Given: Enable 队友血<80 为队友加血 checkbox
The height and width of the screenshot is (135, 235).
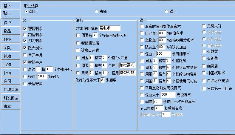Looking at the screenshot, I should (x=142, y=47).
